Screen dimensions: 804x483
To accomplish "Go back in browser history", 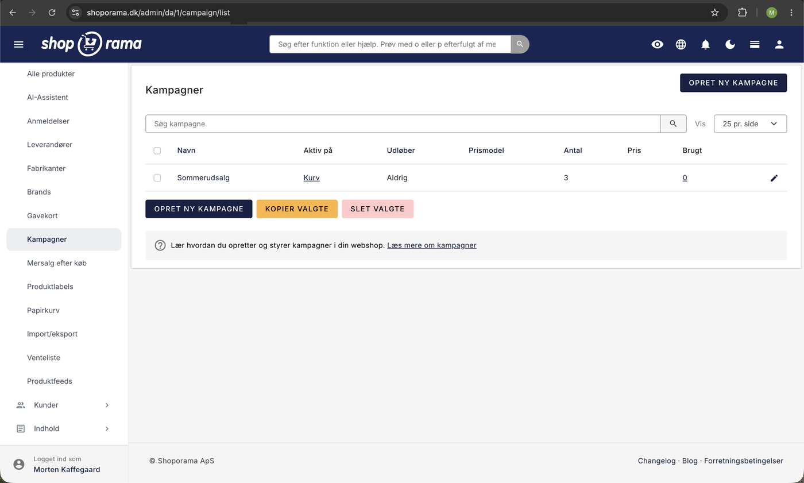I will coord(13,12).
